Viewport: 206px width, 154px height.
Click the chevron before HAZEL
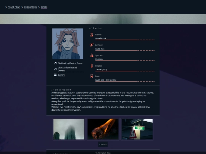click(x=39, y=7)
